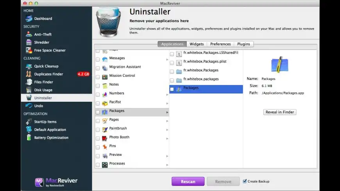Expand Pages disclosure arrow

[x=167, y=121]
